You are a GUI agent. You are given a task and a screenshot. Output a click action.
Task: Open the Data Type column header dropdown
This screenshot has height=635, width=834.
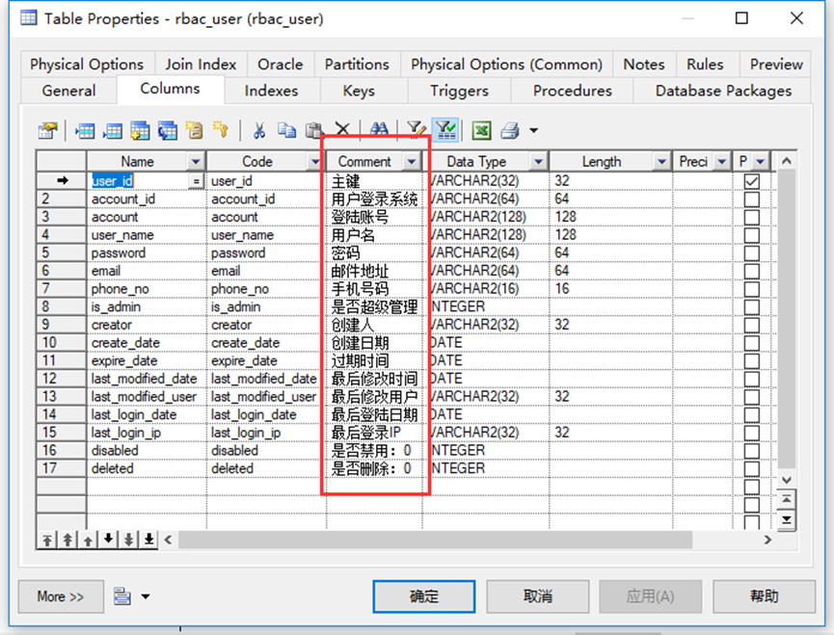point(539,161)
